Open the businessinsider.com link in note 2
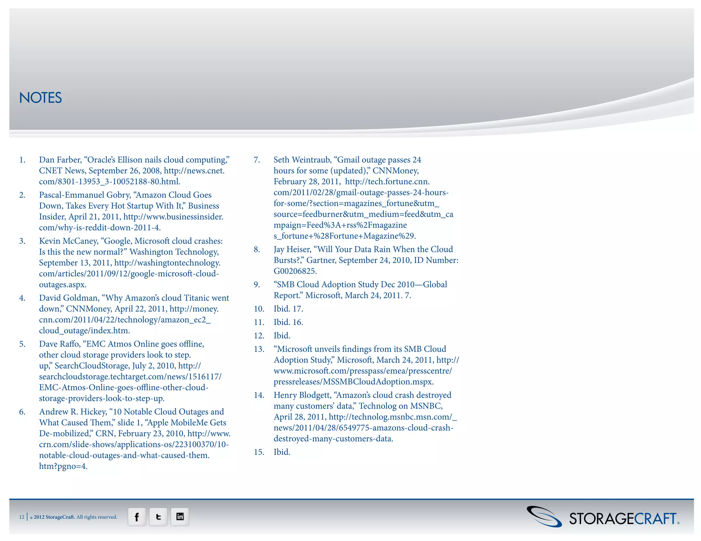 pos(131,222)
